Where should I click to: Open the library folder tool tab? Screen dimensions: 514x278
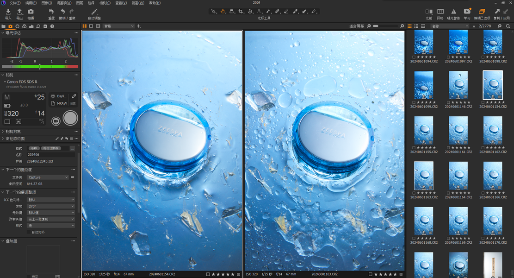pyautogui.click(x=4, y=26)
